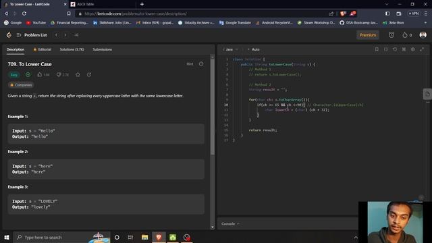Toggle the Brave VPN button
The height and width of the screenshot is (243, 432).
pyautogui.click(x=414, y=13)
